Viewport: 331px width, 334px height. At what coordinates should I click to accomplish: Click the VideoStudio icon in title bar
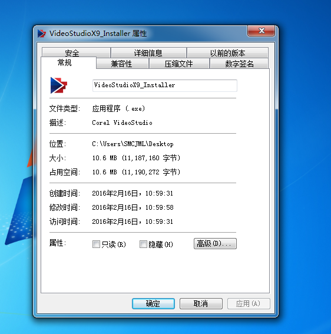[x=42, y=34]
